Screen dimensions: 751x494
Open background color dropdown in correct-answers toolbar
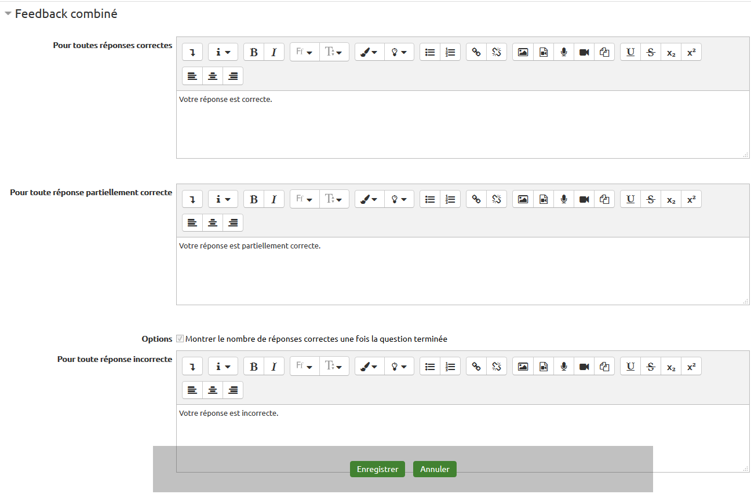pyautogui.click(x=399, y=52)
